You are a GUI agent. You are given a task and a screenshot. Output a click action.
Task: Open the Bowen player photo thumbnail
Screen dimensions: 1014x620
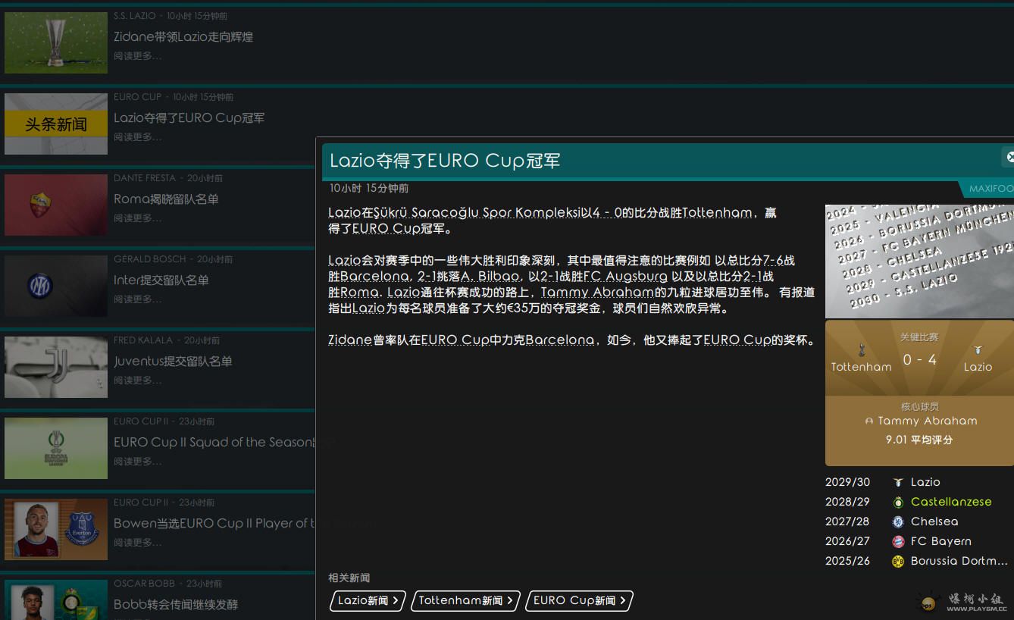(56, 529)
